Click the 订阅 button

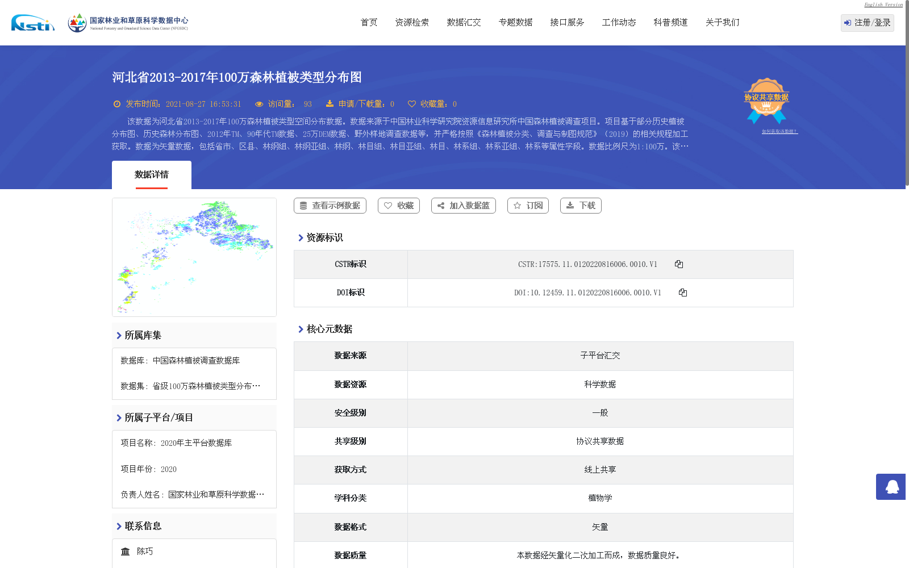click(528, 206)
